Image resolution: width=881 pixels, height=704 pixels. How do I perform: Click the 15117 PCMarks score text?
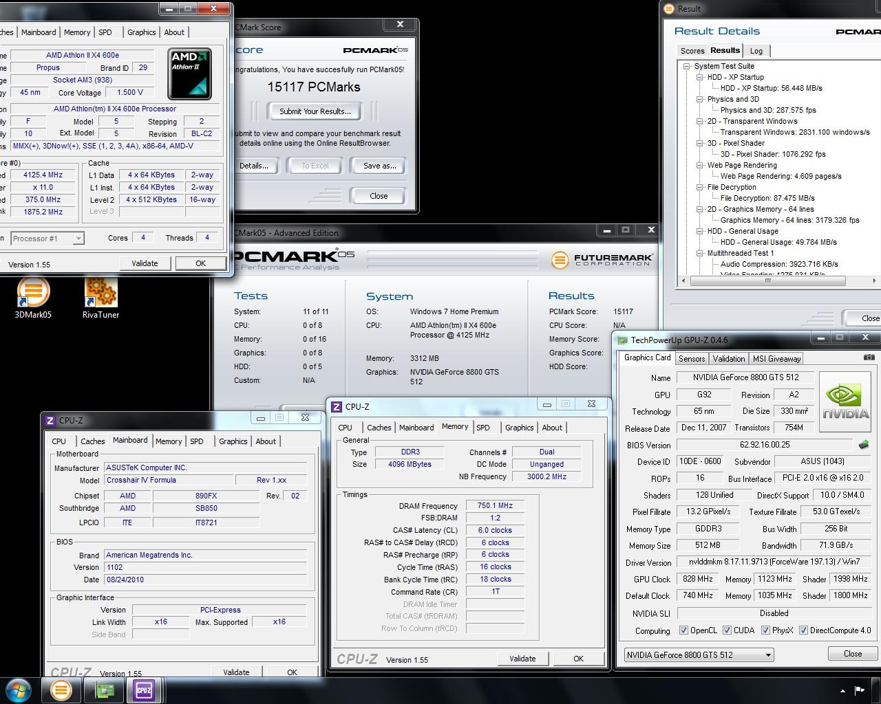[314, 87]
